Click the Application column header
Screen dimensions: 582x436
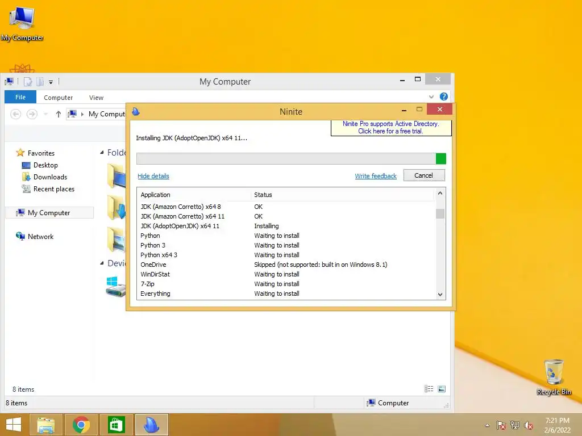194,195
